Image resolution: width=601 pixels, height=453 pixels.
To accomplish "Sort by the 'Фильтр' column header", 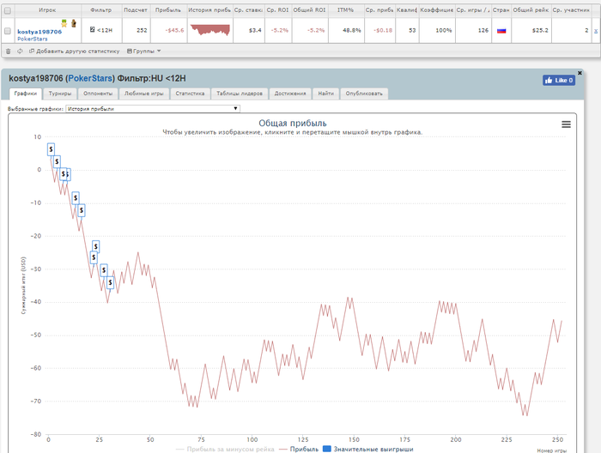I will [x=101, y=10].
